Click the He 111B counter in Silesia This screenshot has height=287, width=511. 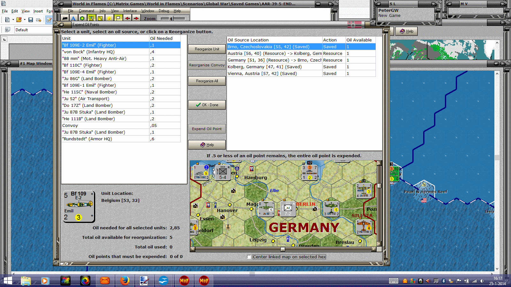click(364, 227)
